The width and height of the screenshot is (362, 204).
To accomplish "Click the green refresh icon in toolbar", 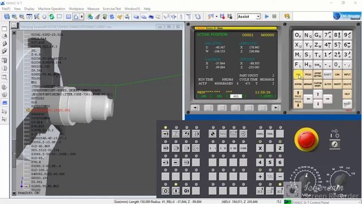I will 51,16.
